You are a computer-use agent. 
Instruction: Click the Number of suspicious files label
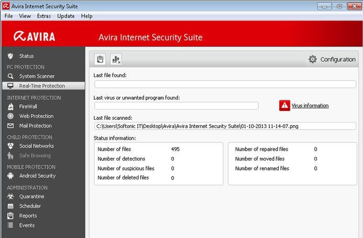(126, 168)
